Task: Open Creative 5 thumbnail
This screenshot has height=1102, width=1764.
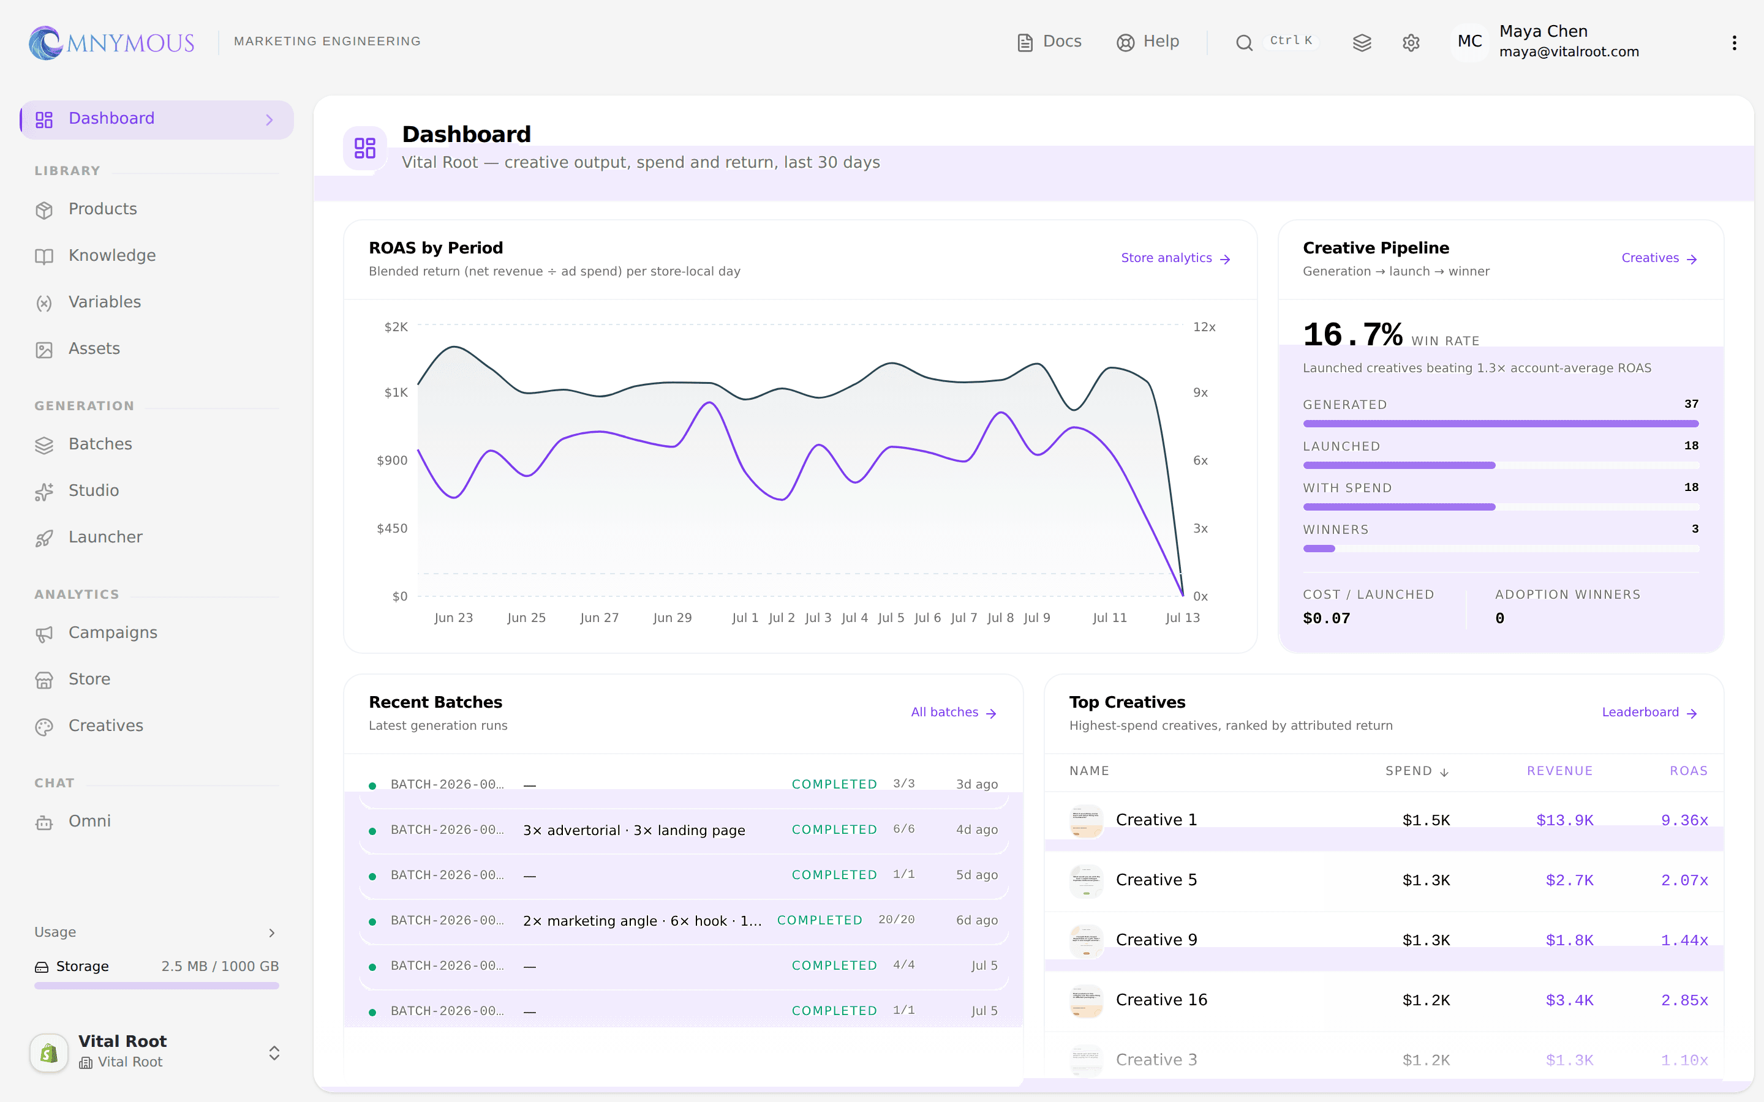Action: 1086,880
